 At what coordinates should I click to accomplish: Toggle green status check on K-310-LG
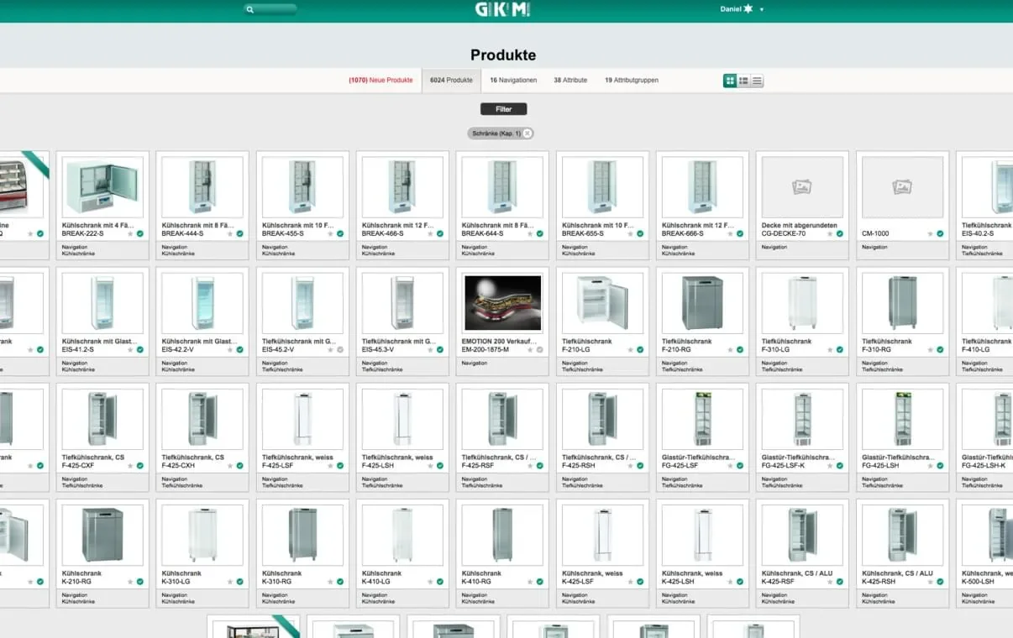[240, 581]
